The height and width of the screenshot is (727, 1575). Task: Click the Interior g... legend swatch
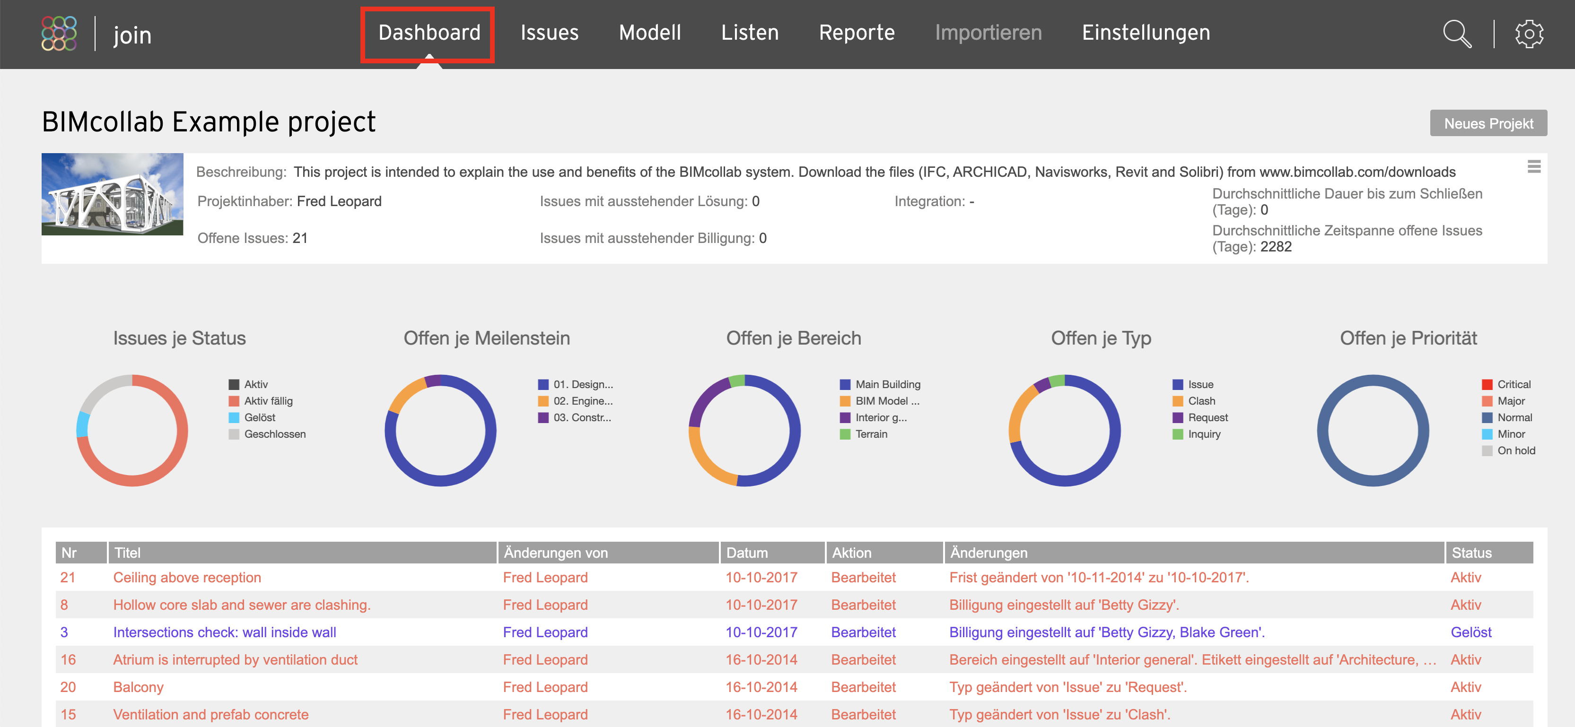coord(845,417)
